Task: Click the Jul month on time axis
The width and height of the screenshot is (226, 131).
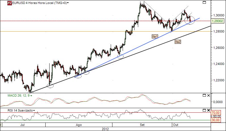Action: point(22,125)
